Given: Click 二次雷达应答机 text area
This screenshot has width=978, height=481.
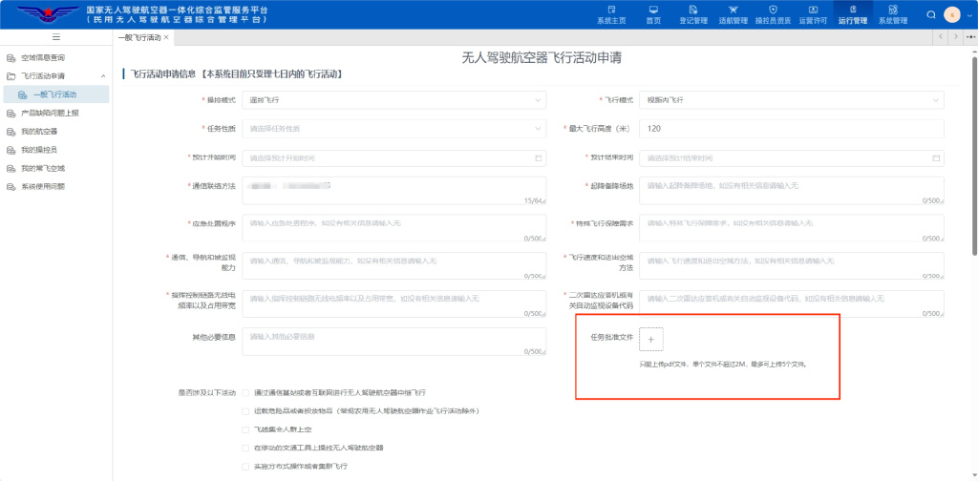Looking at the screenshot, I should click(x=792, y=304).
